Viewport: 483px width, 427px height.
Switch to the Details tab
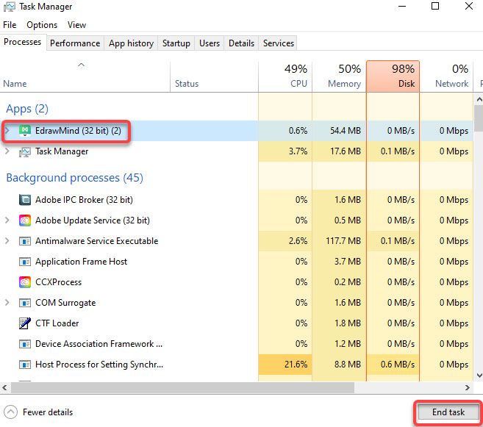click(x=241, y=43)
